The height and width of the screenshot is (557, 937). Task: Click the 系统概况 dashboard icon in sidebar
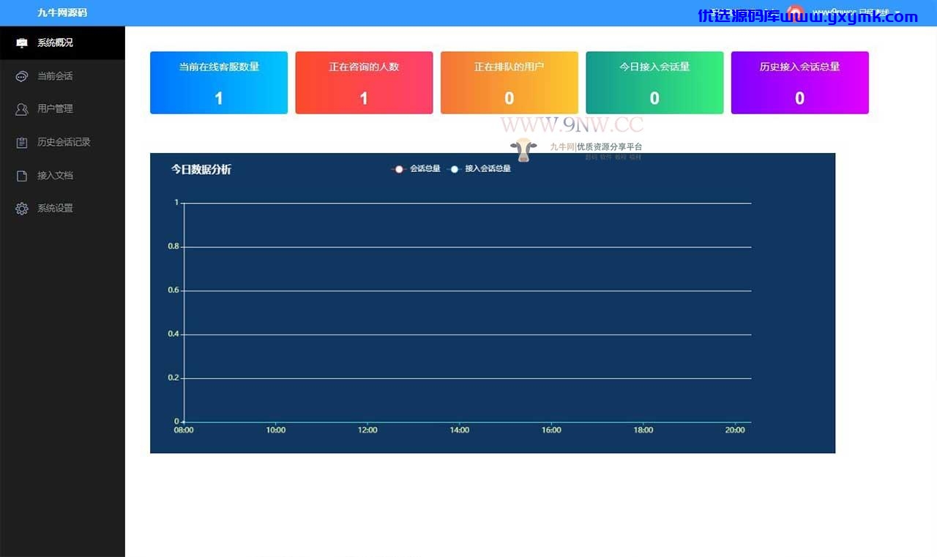[22, 43]
